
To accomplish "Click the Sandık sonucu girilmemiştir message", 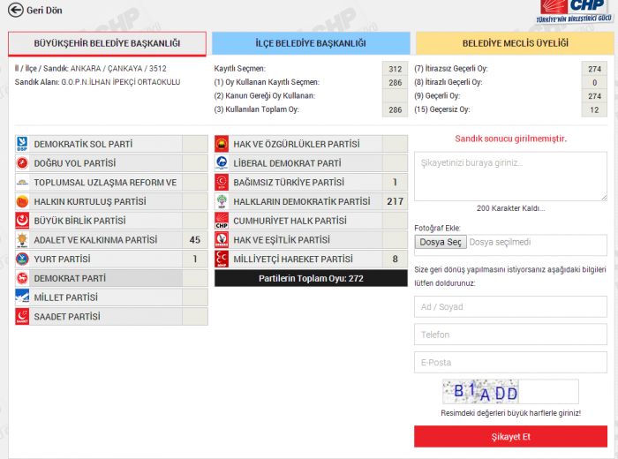I will pos(511,139).
